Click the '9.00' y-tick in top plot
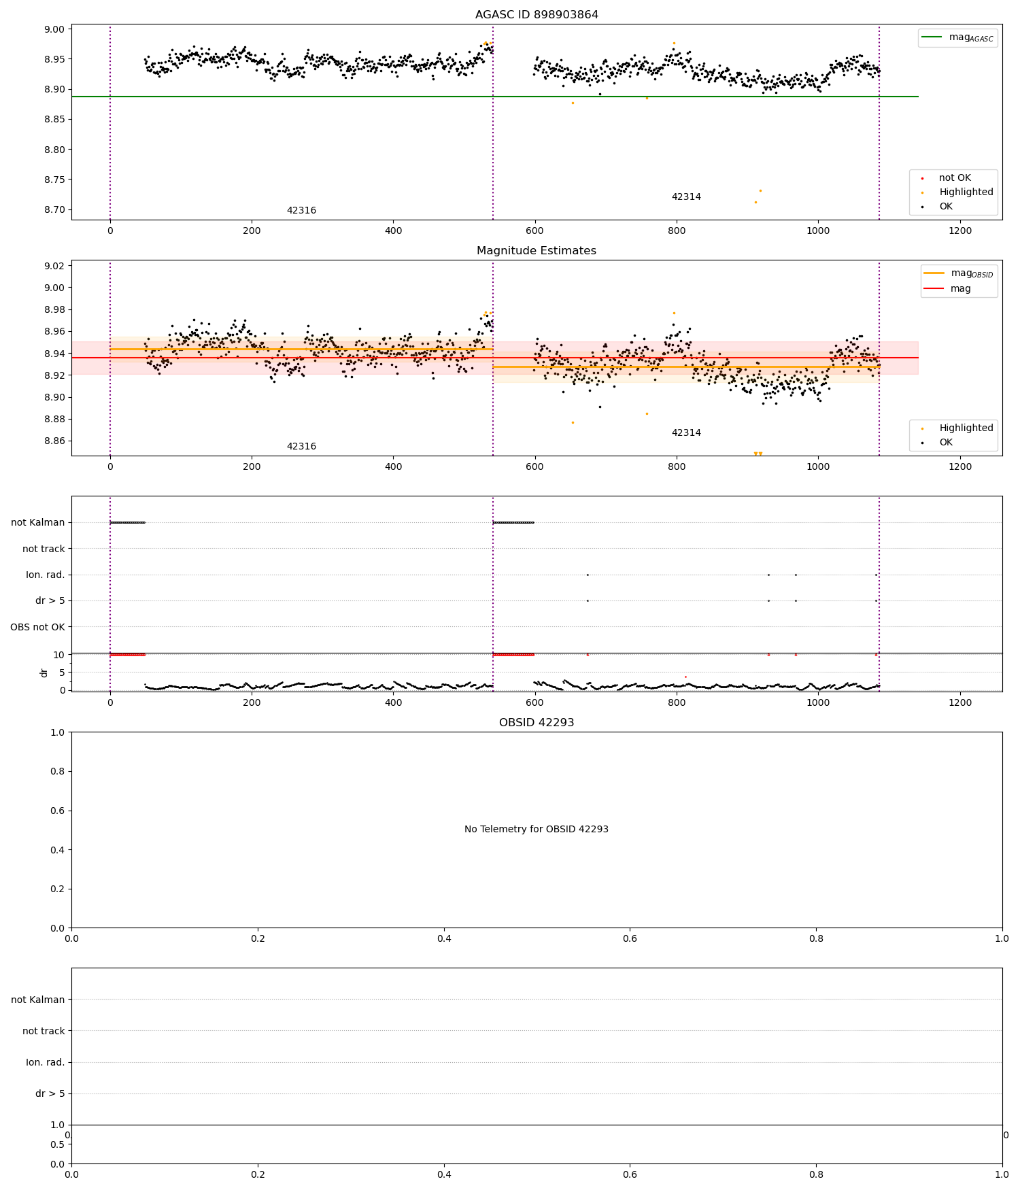1020x1190 pixels. [55, 29]
